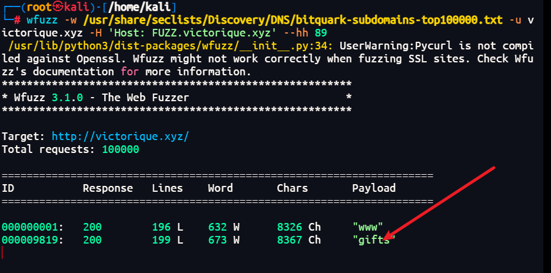The image size is (551, 273).
Task: Click the Response column header
Action: (107, 188)
